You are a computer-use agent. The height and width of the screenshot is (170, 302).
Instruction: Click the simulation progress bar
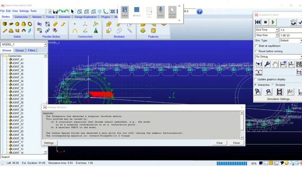[232, 163]
